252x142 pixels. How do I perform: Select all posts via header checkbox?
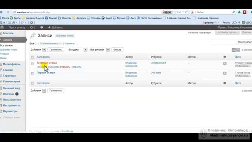(x=32, y=57)
